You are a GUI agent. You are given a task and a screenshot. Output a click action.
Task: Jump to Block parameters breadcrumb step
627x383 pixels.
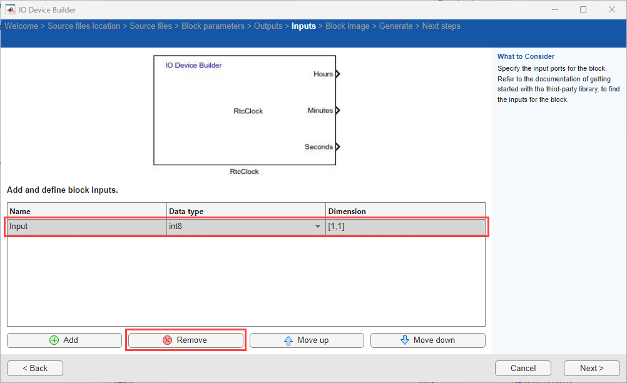pyautogui.click(x=213, y=26)
